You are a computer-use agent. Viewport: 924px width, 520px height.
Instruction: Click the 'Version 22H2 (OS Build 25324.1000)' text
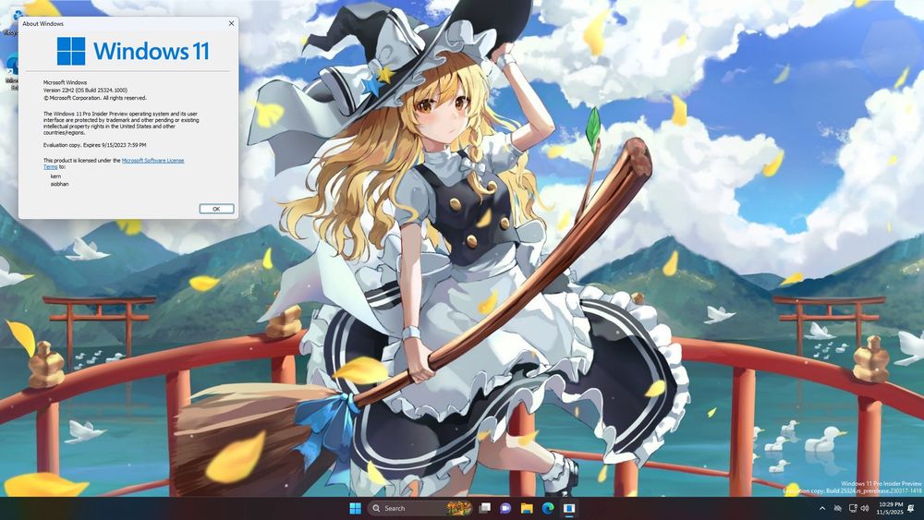point(85,91)
